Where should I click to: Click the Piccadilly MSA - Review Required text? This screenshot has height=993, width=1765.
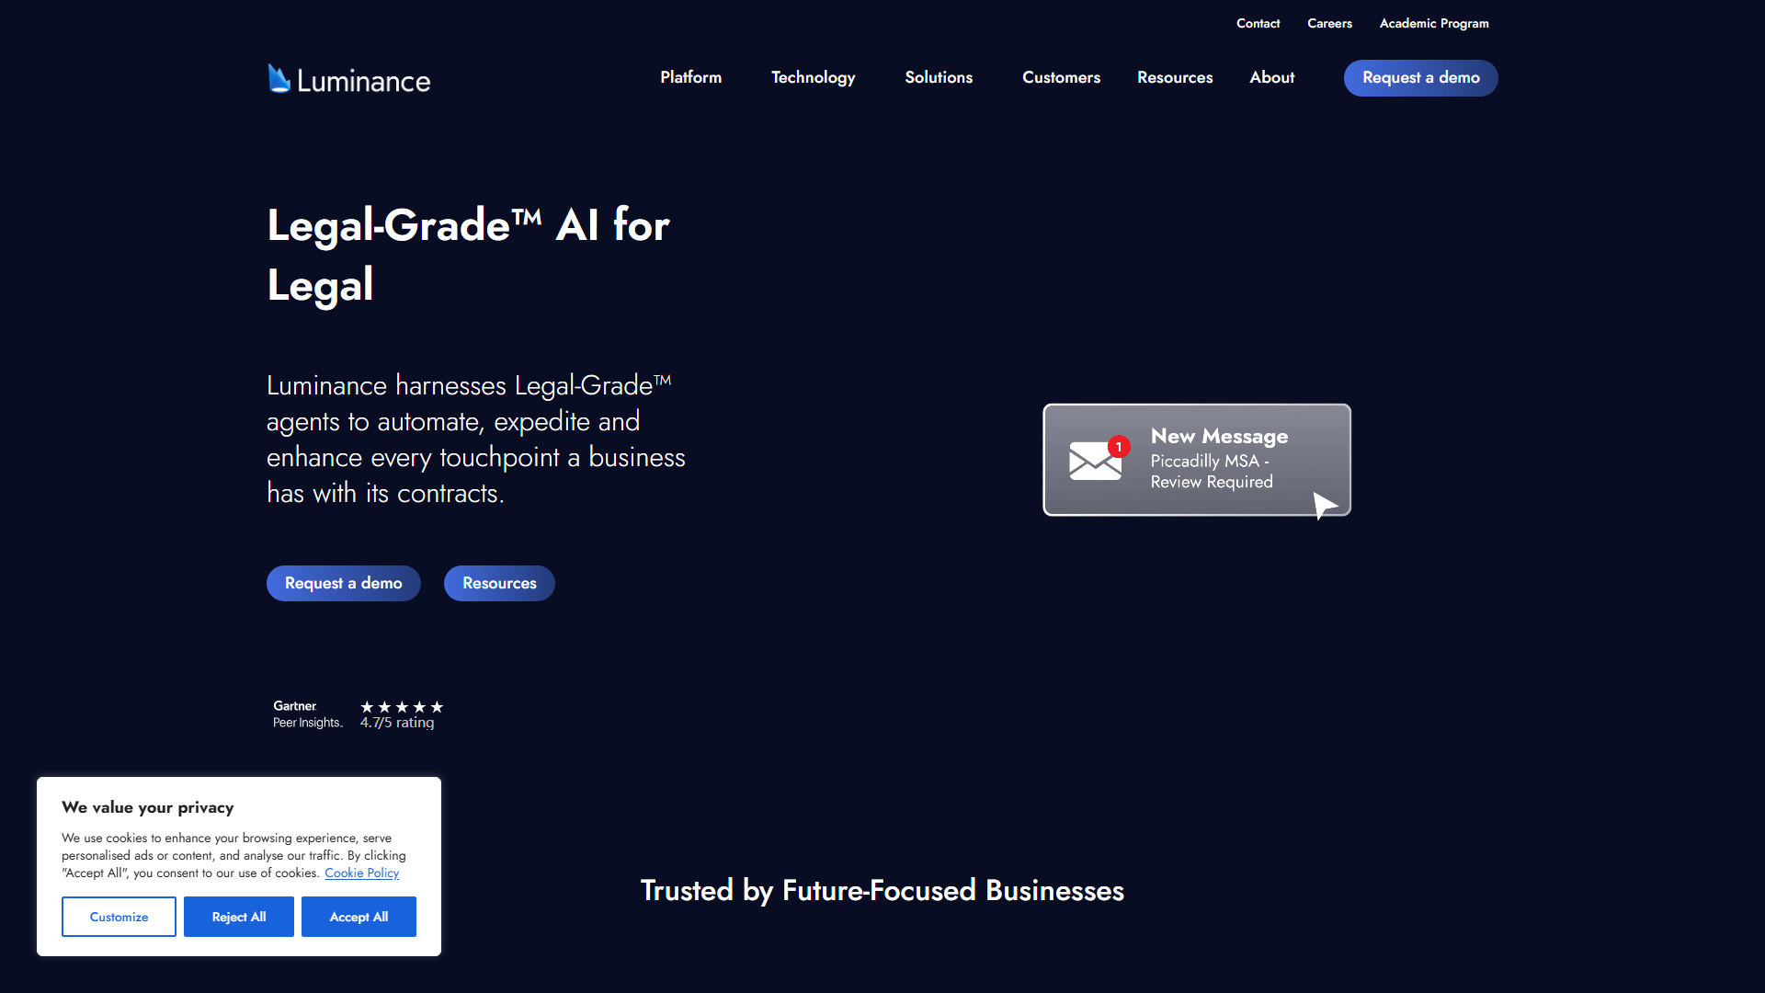pyautogui.click(x=1212, y=472)
